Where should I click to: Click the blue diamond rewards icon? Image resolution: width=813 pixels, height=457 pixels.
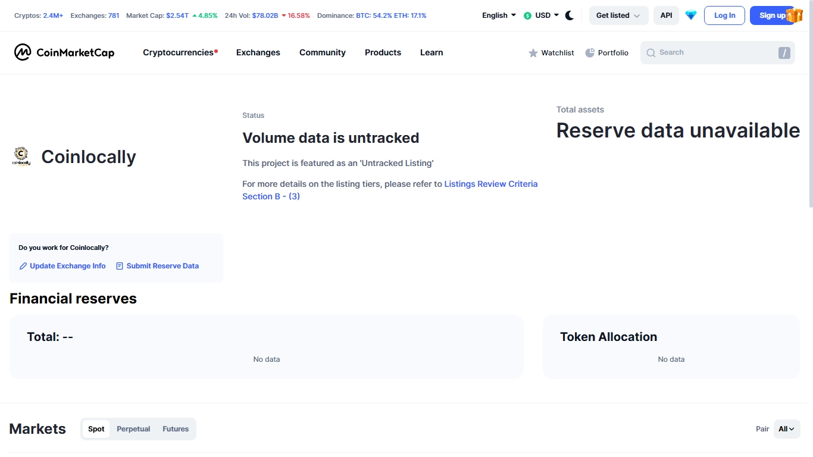click(691, 15)
